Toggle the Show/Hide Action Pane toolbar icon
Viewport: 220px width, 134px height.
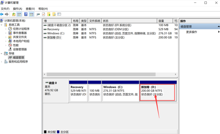(32, 14)
